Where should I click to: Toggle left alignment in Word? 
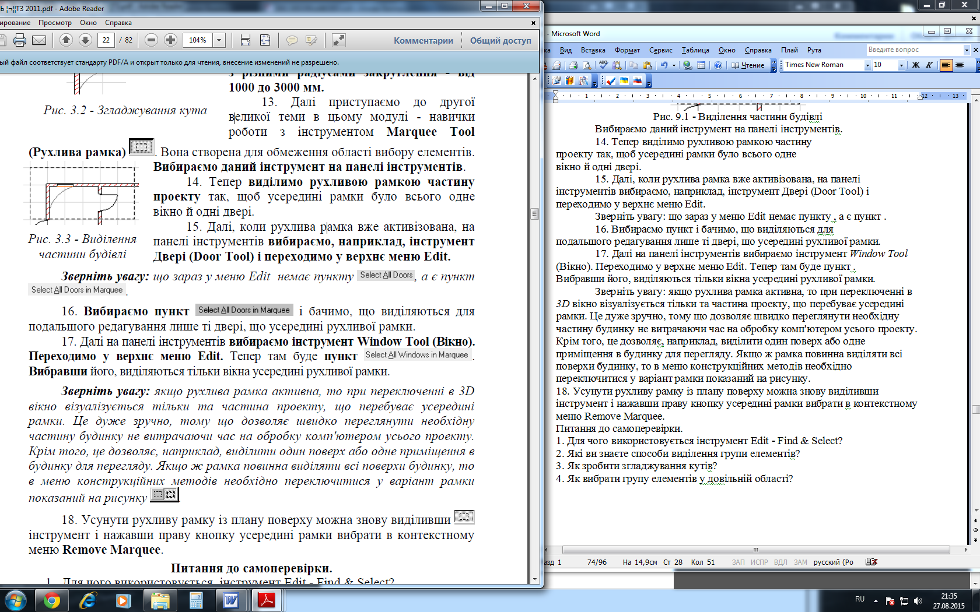pos(946,65)
